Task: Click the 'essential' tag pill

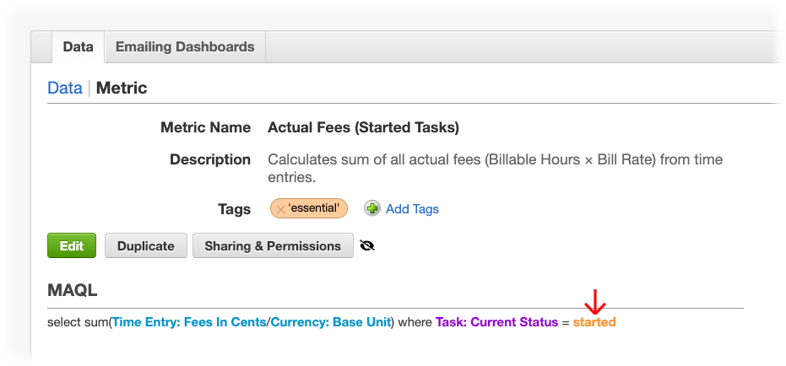Action: pos(309,208)
